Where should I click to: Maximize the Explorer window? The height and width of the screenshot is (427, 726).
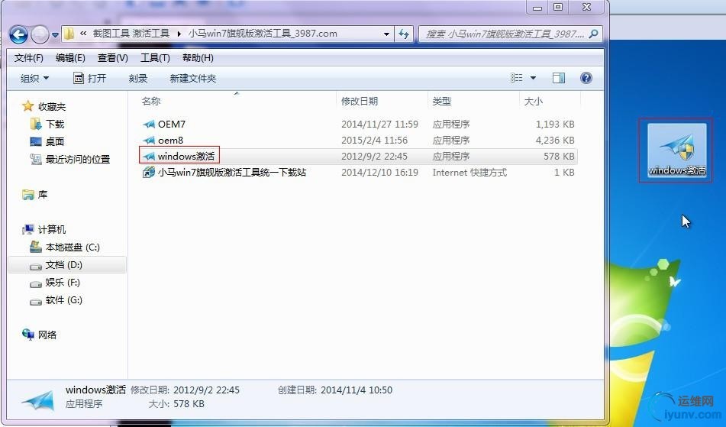[x=558, y=7]
